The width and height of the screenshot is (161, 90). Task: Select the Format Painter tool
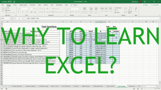click(10, 13)
